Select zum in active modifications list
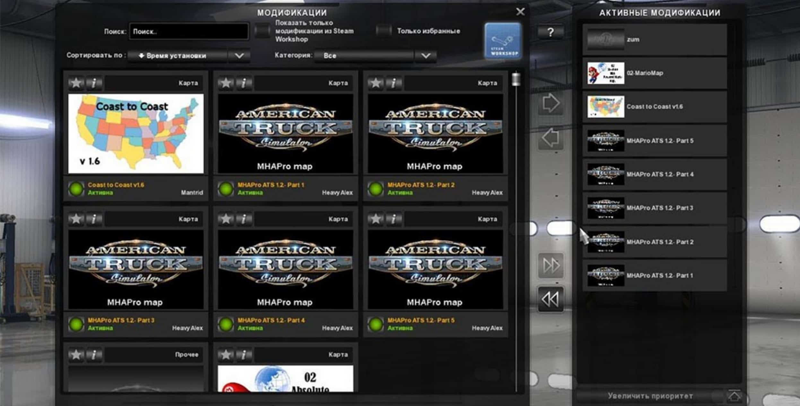800x406 pixels. tap(654, 39)
